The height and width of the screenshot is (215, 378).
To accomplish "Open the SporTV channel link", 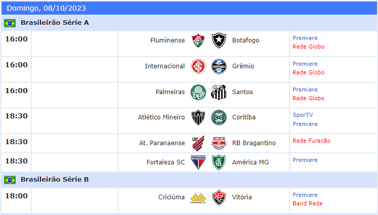I will [x=303, y=115].
